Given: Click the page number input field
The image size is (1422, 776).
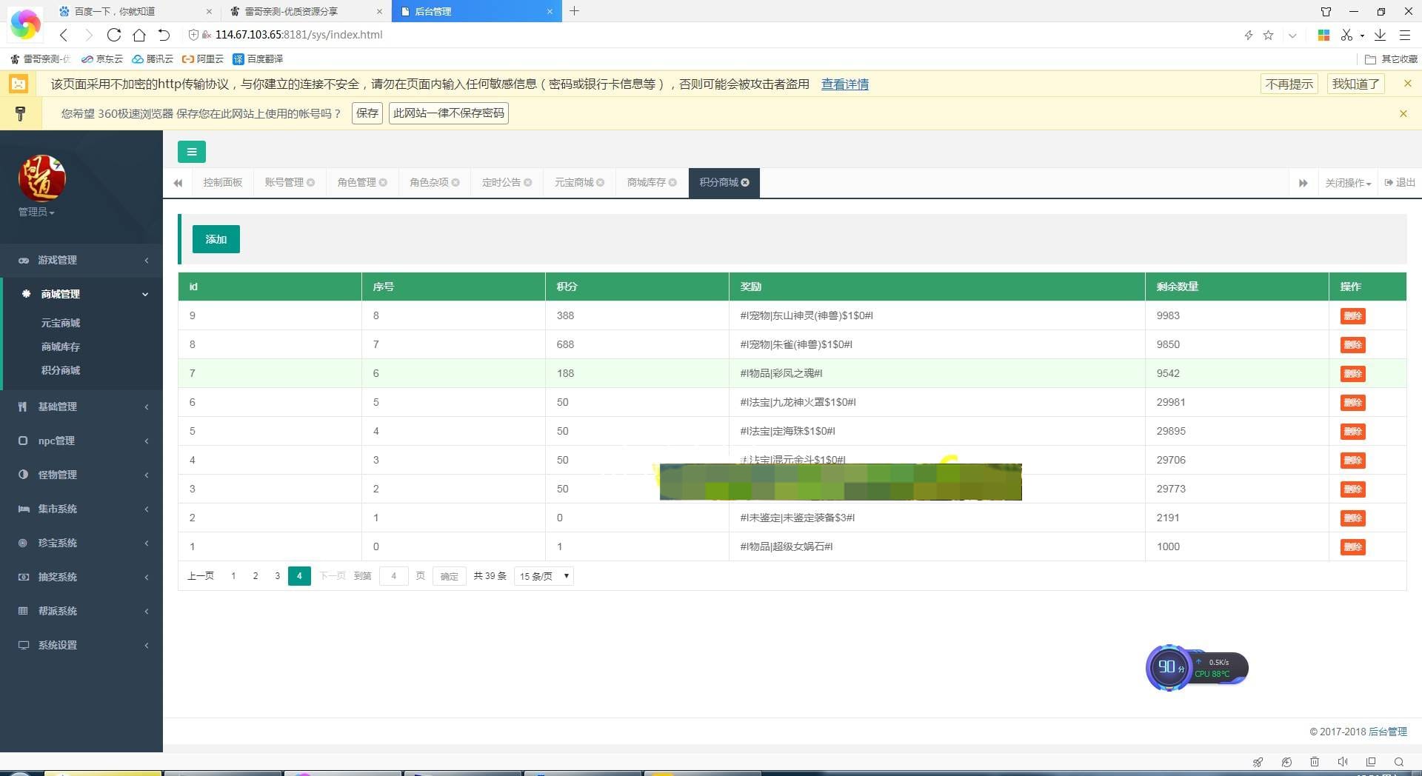Looking at the screenshot, I should click(393, 576).
